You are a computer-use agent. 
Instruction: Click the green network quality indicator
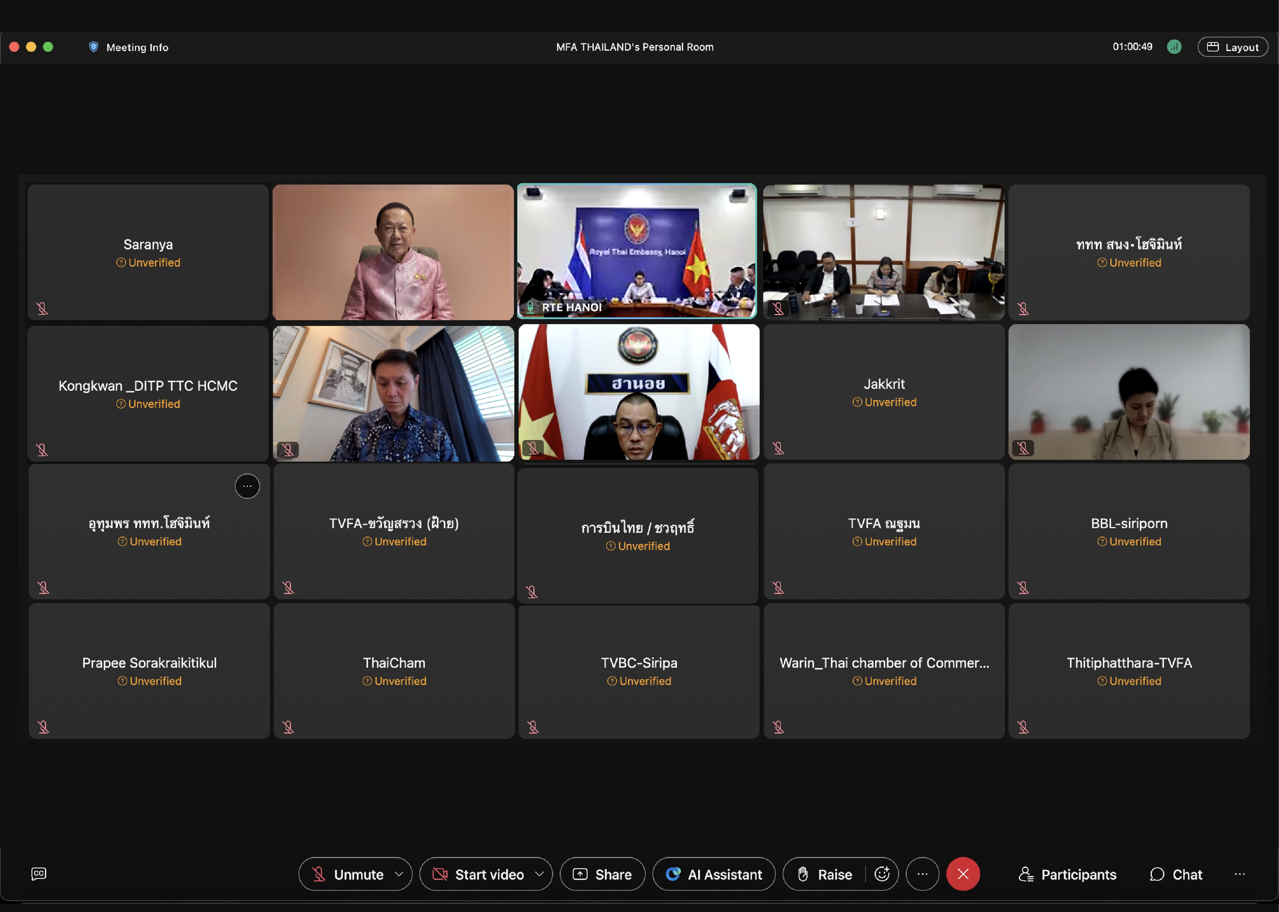(x=1174, y=47)
